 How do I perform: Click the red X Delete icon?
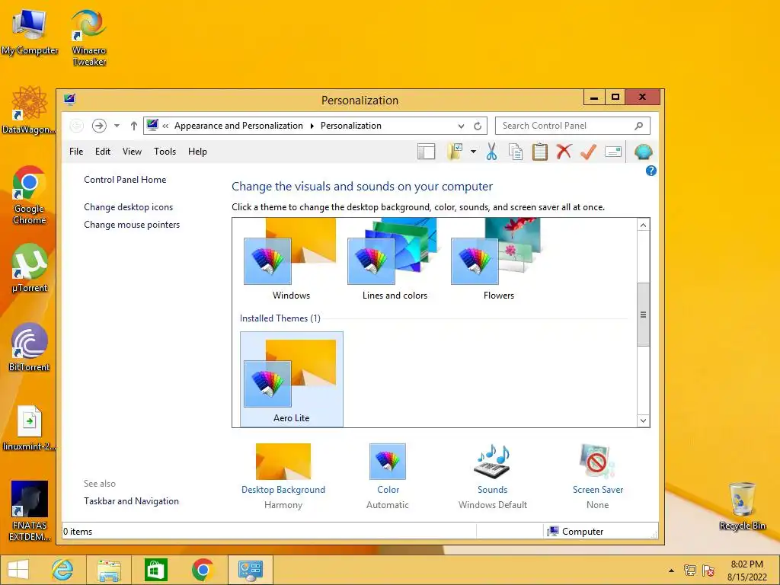pos(564,152)
